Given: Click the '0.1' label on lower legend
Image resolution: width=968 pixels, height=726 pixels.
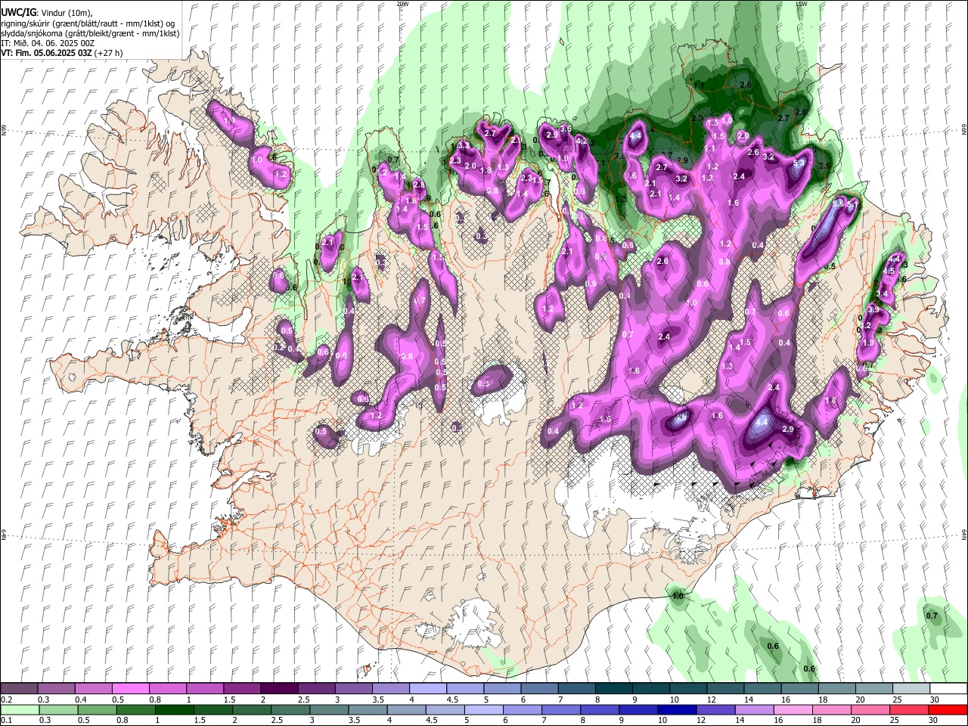Looking at the screenshot, I should point(5,721).
